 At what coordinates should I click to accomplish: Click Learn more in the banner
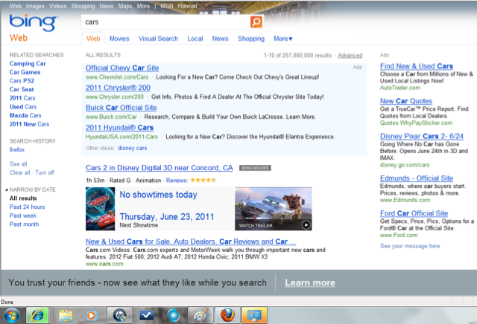tap(310, 282)
